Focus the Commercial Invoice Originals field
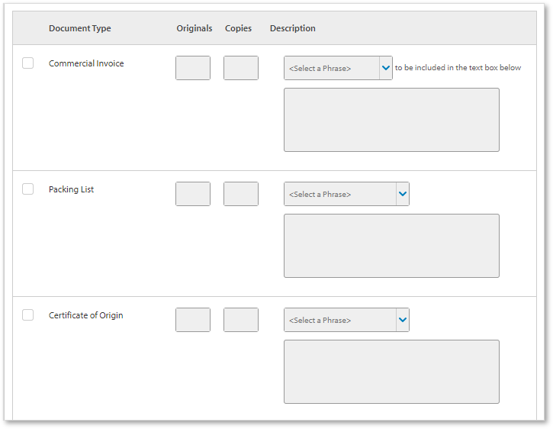Viewport: 553px width, 429px height. [193, 68]
